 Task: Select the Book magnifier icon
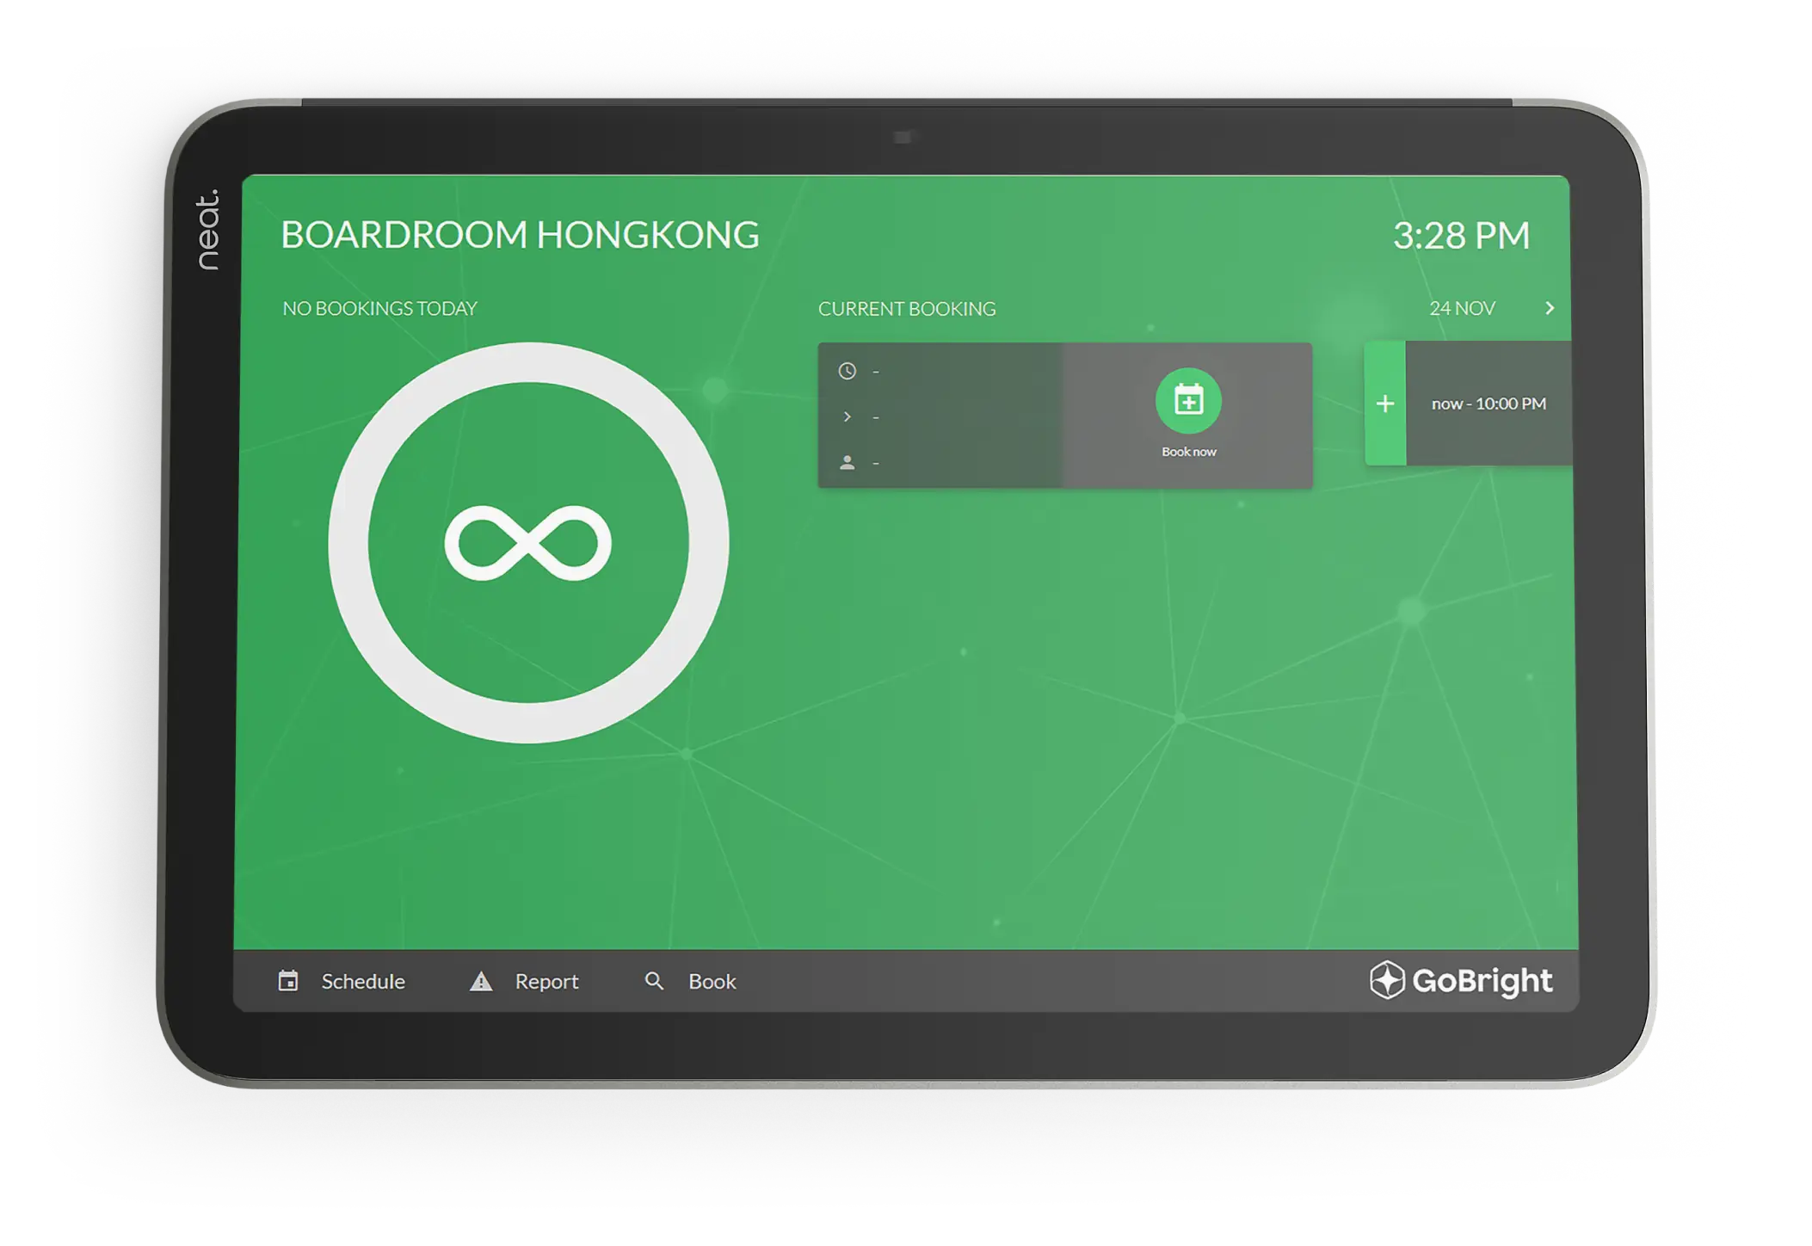[x=655, y=980]
